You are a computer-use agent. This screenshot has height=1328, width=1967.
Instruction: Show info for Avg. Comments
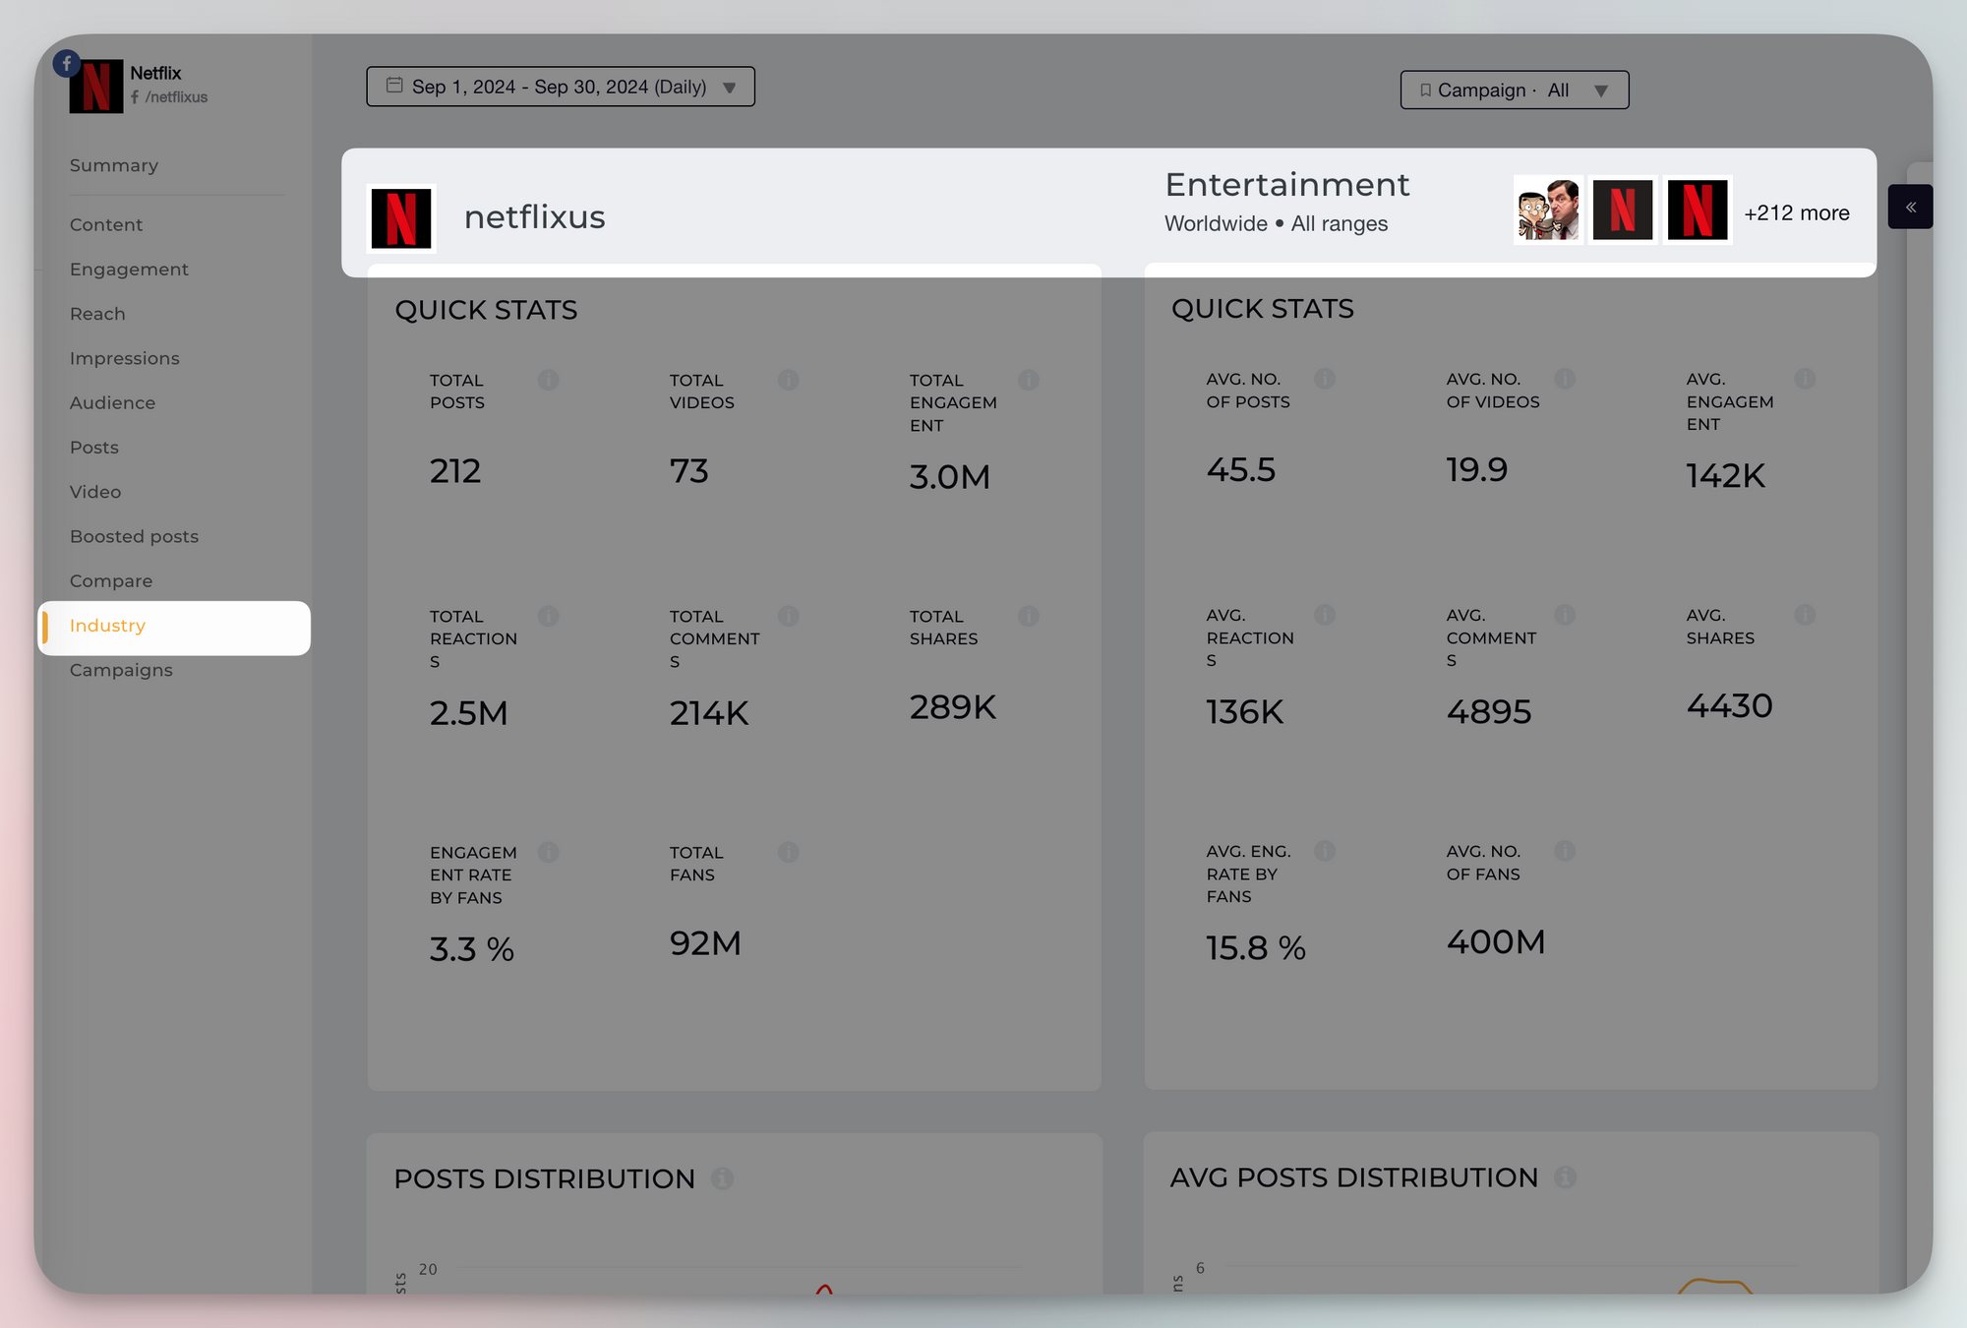(x=1566, y=615)
